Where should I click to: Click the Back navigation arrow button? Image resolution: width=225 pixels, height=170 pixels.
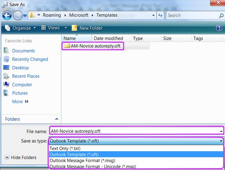pyautogui.click(x=7, y=15)
